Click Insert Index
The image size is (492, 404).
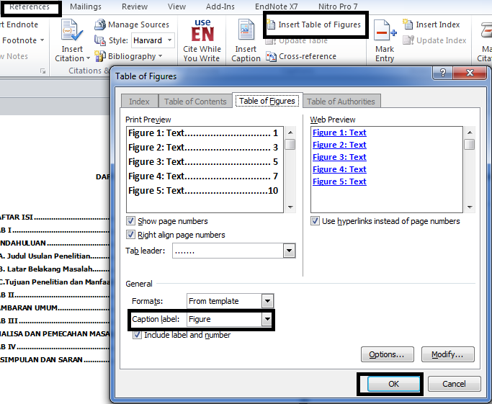[x=431, y=24]
